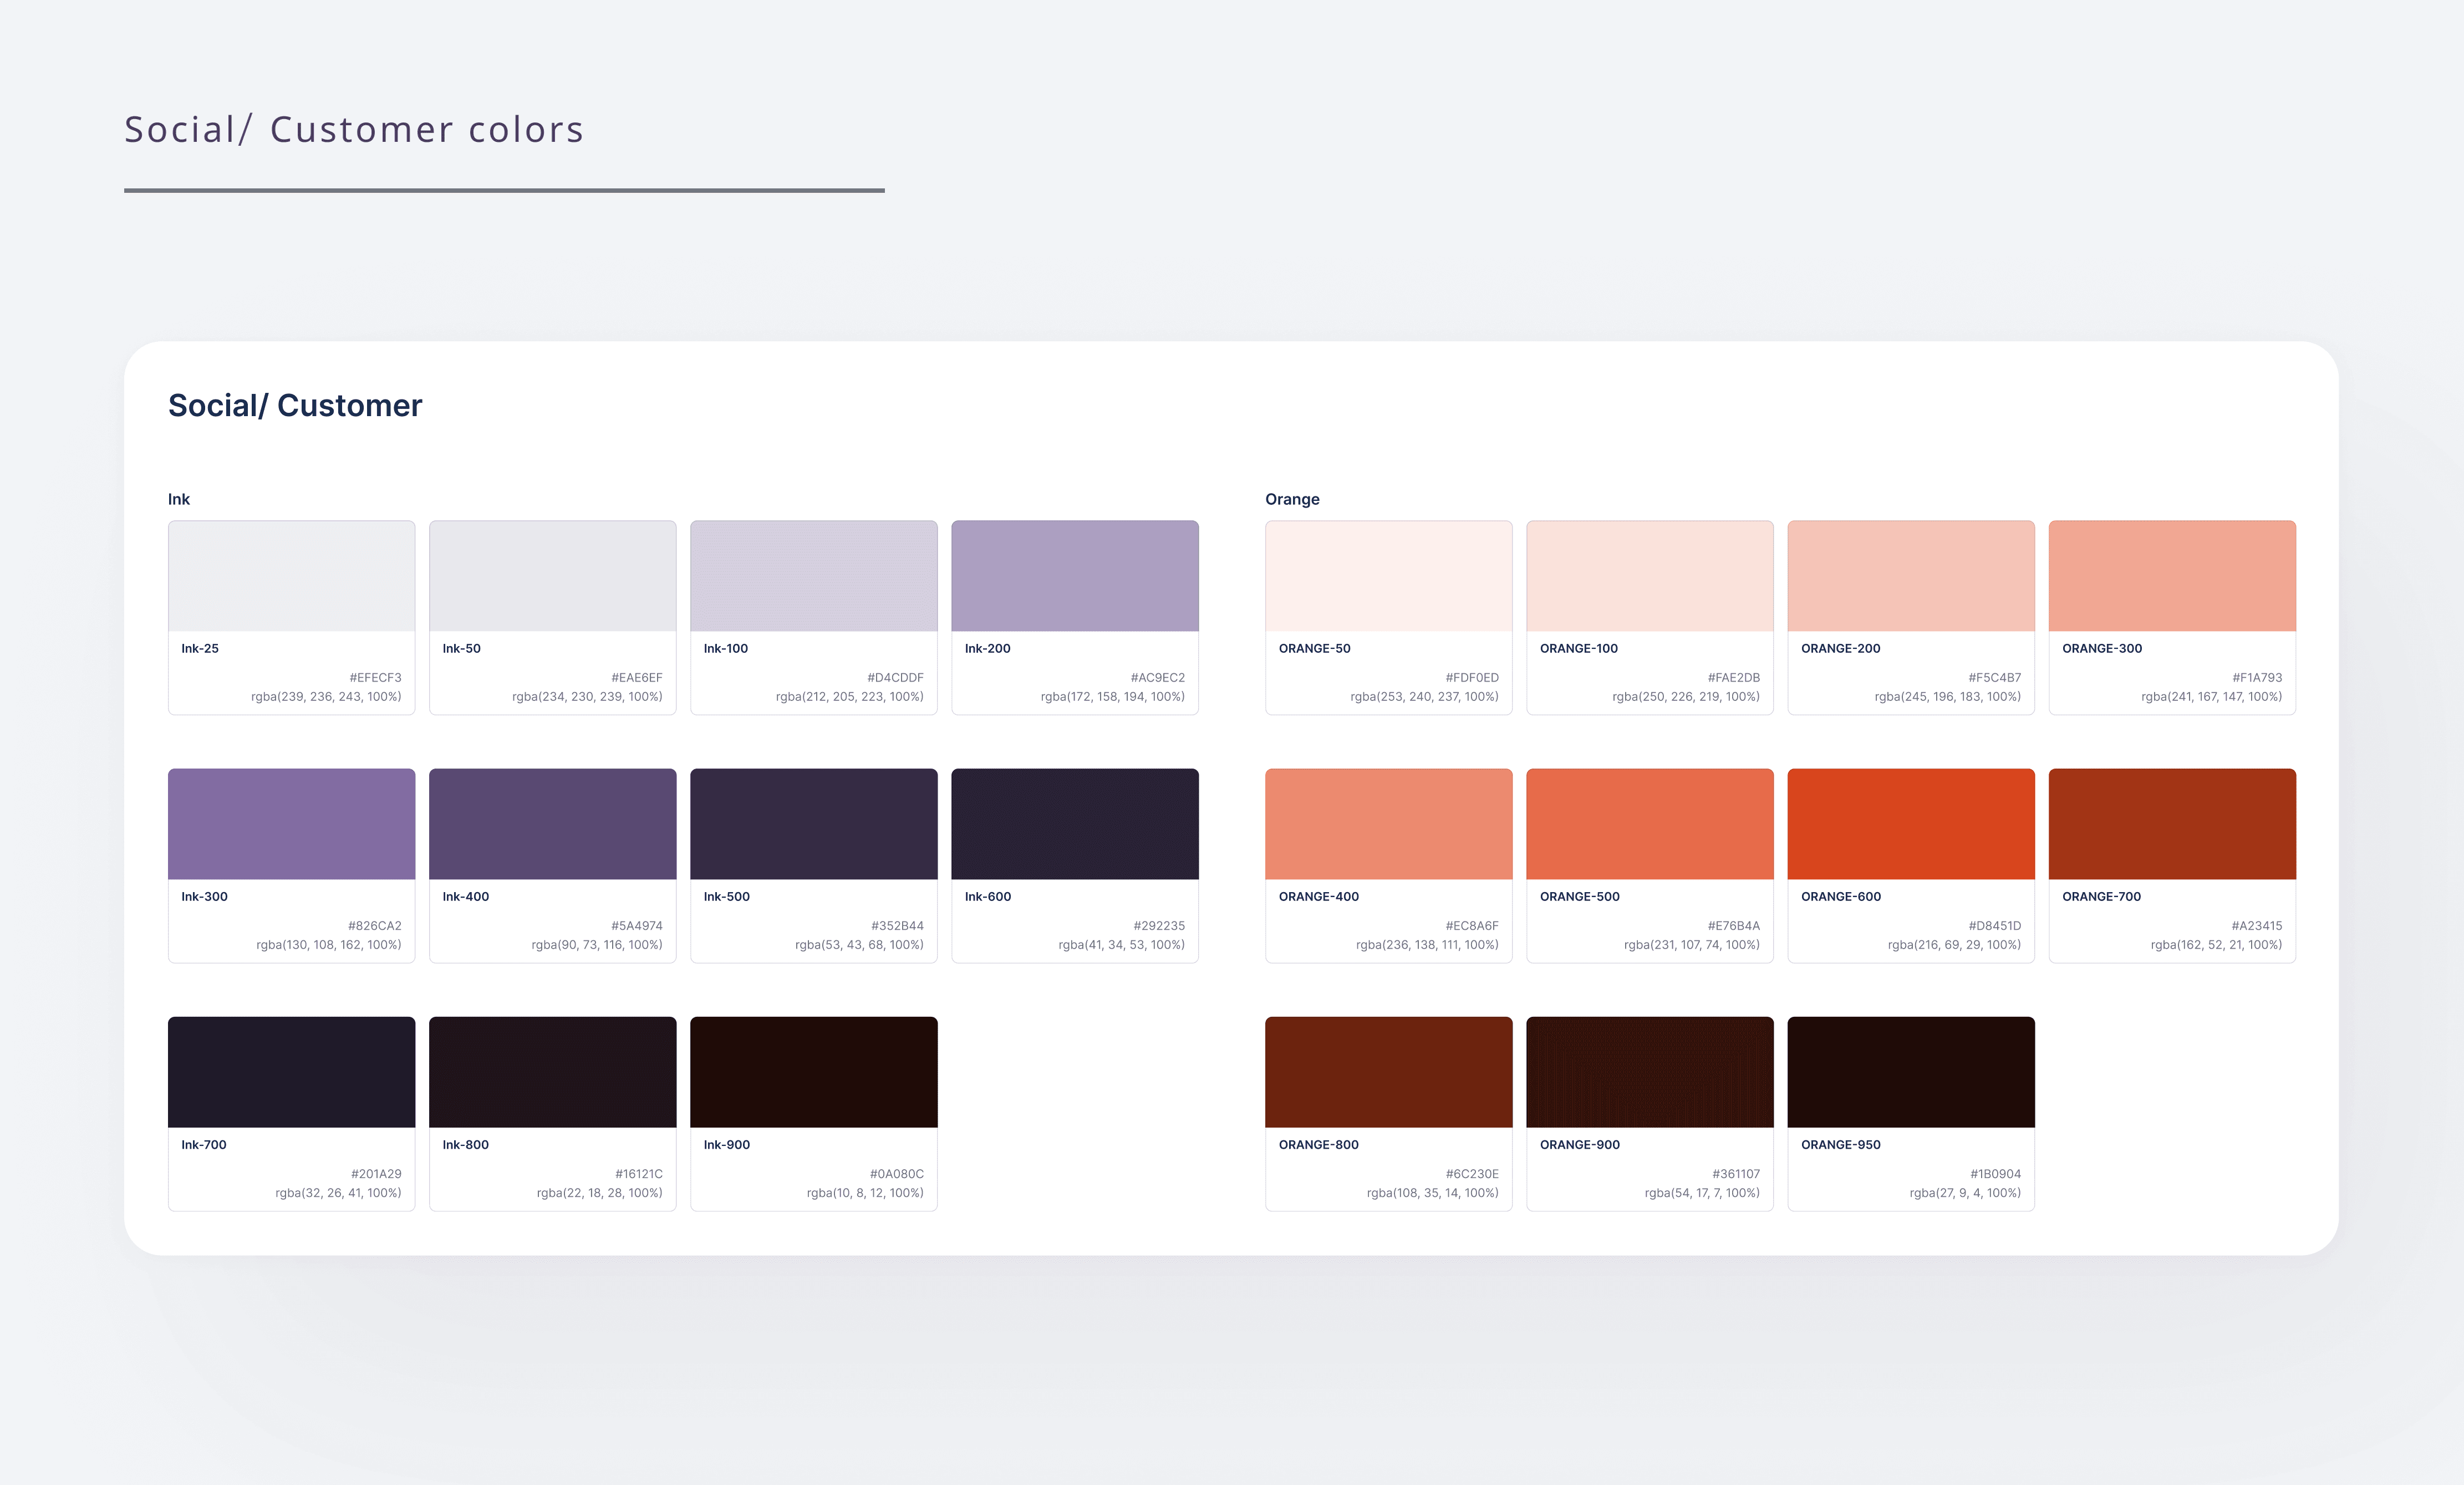This screenshot has height=1485, width=2464.
Task: Select the Ink-300 color swatch
Action: coord(291,822)
